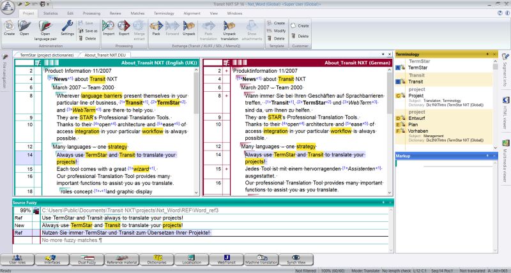Open the View ribbon tab
Image resolution: width=511 pixels, height=273 pixels.
[x=214, y=13]
